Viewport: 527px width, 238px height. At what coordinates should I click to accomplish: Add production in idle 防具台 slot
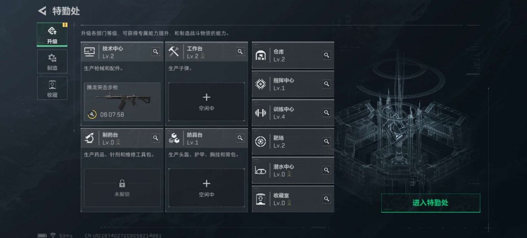coord(206,188)
